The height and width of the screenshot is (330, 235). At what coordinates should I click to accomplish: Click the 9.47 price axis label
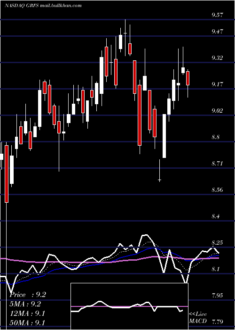point(218,32)
